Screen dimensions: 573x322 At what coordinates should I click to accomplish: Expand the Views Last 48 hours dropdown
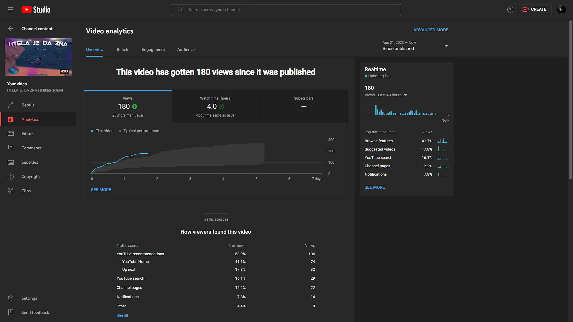[386, 95]
